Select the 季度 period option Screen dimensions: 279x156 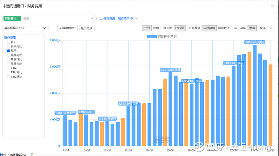(252, 28)
